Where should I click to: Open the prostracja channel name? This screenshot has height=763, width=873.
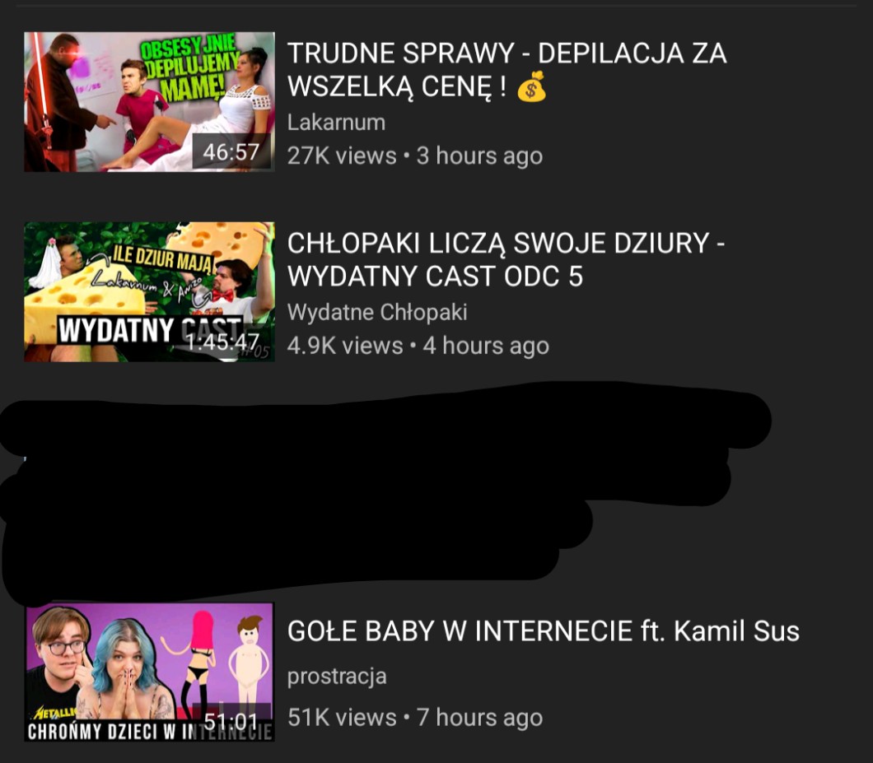(337, 677)
